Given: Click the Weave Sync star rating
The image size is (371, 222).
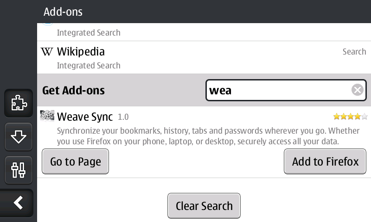Looking at the screenshot, I should click(351, 117).
